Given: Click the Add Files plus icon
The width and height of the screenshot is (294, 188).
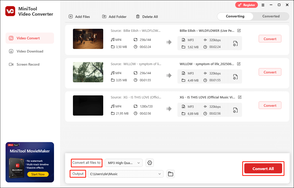Looking at the screenshot, I should click(x=71, y=16).
